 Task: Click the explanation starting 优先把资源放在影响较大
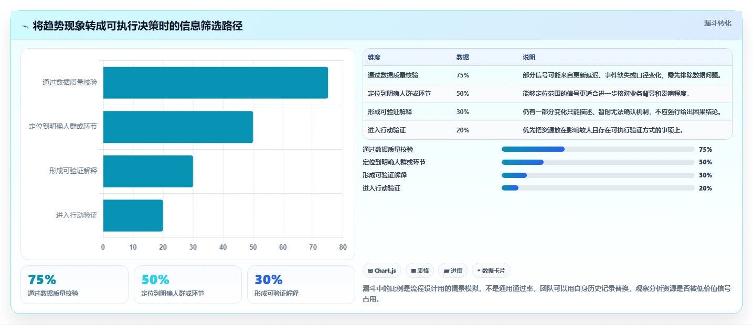tap(603, 130)
